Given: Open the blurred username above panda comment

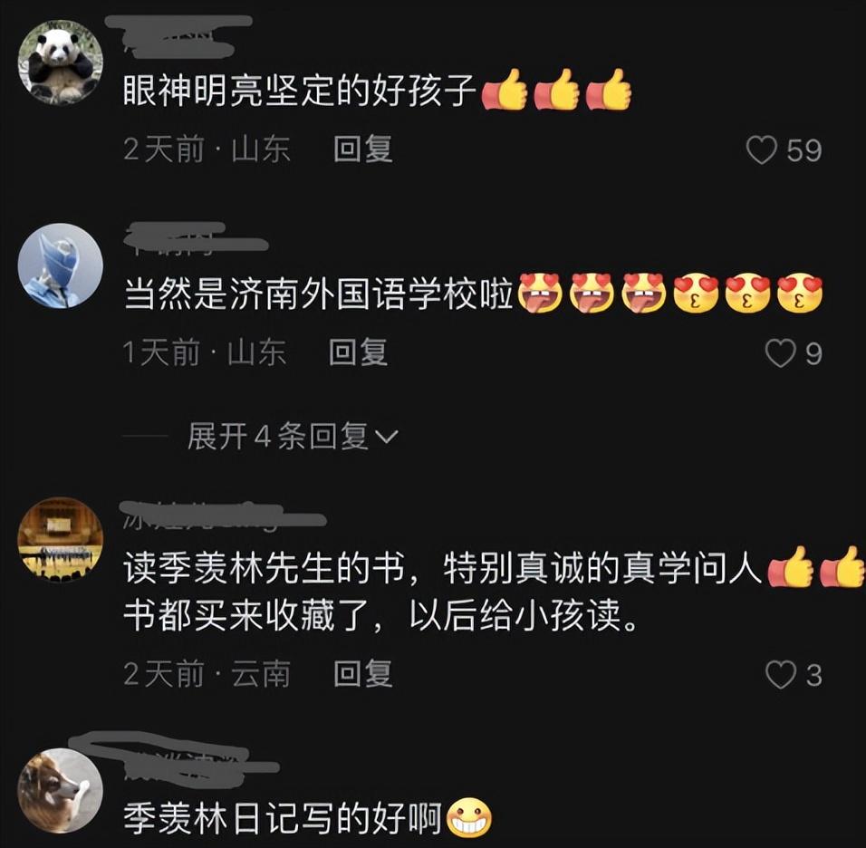Looking at the screenshot, I should [x=179, y=37].
